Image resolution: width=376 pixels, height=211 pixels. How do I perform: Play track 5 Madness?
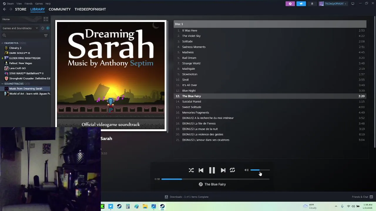click(x=270, y=52)
